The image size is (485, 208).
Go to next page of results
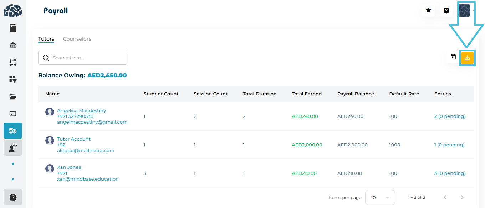click(462, 197)
